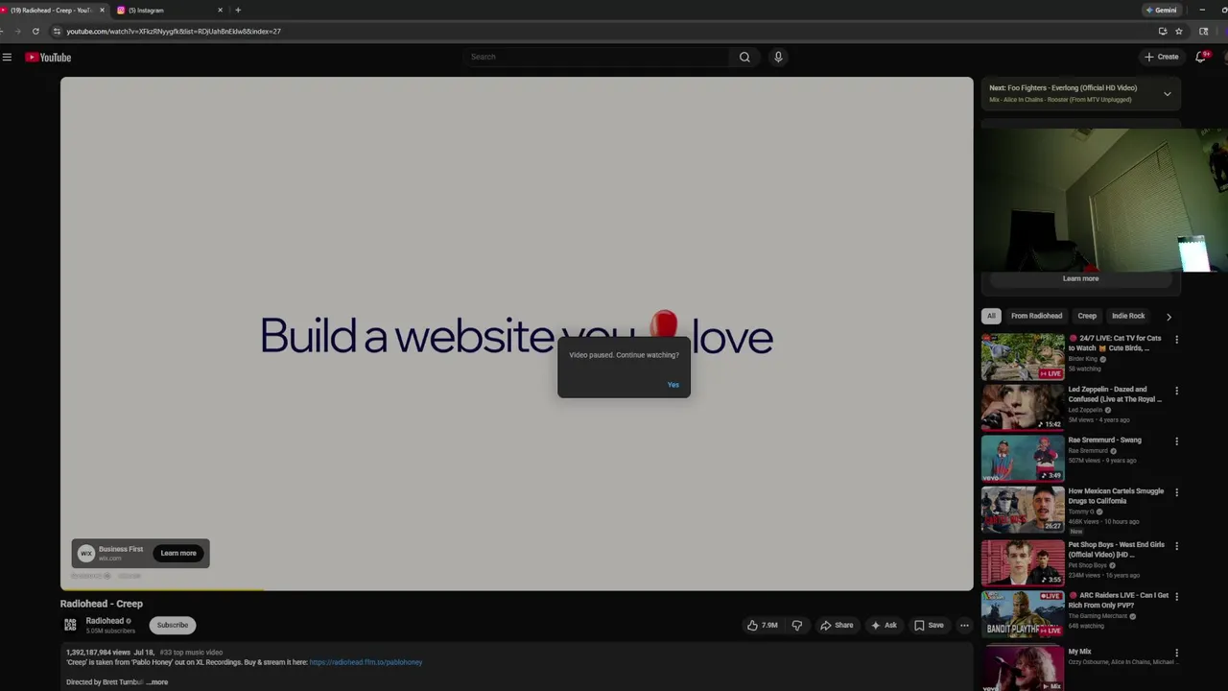Close the Radiohead - Creep tab
1228x691 pixels.
pos(102,10)
